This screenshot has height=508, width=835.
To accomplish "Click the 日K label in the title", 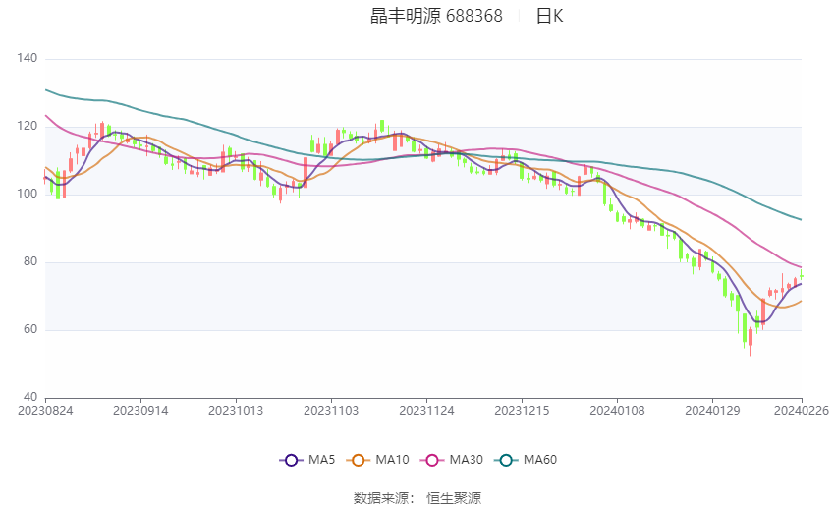I will coord(549,16).
